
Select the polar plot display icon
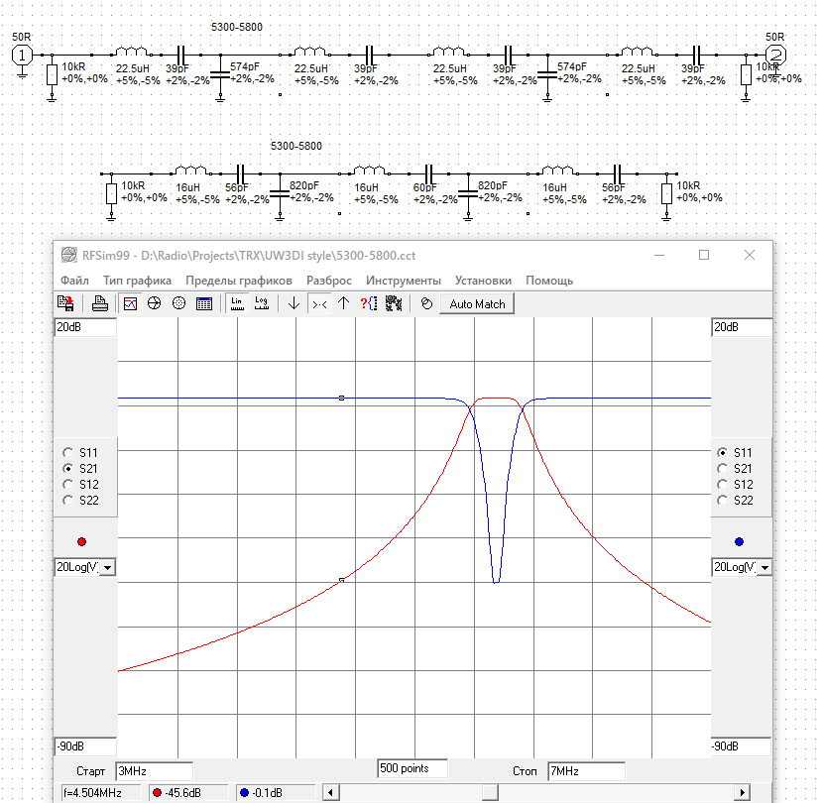178,304
